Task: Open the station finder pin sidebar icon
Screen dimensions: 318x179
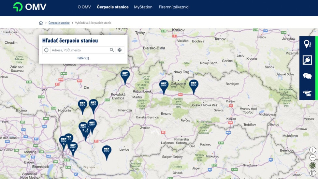Action: (307, 44)
